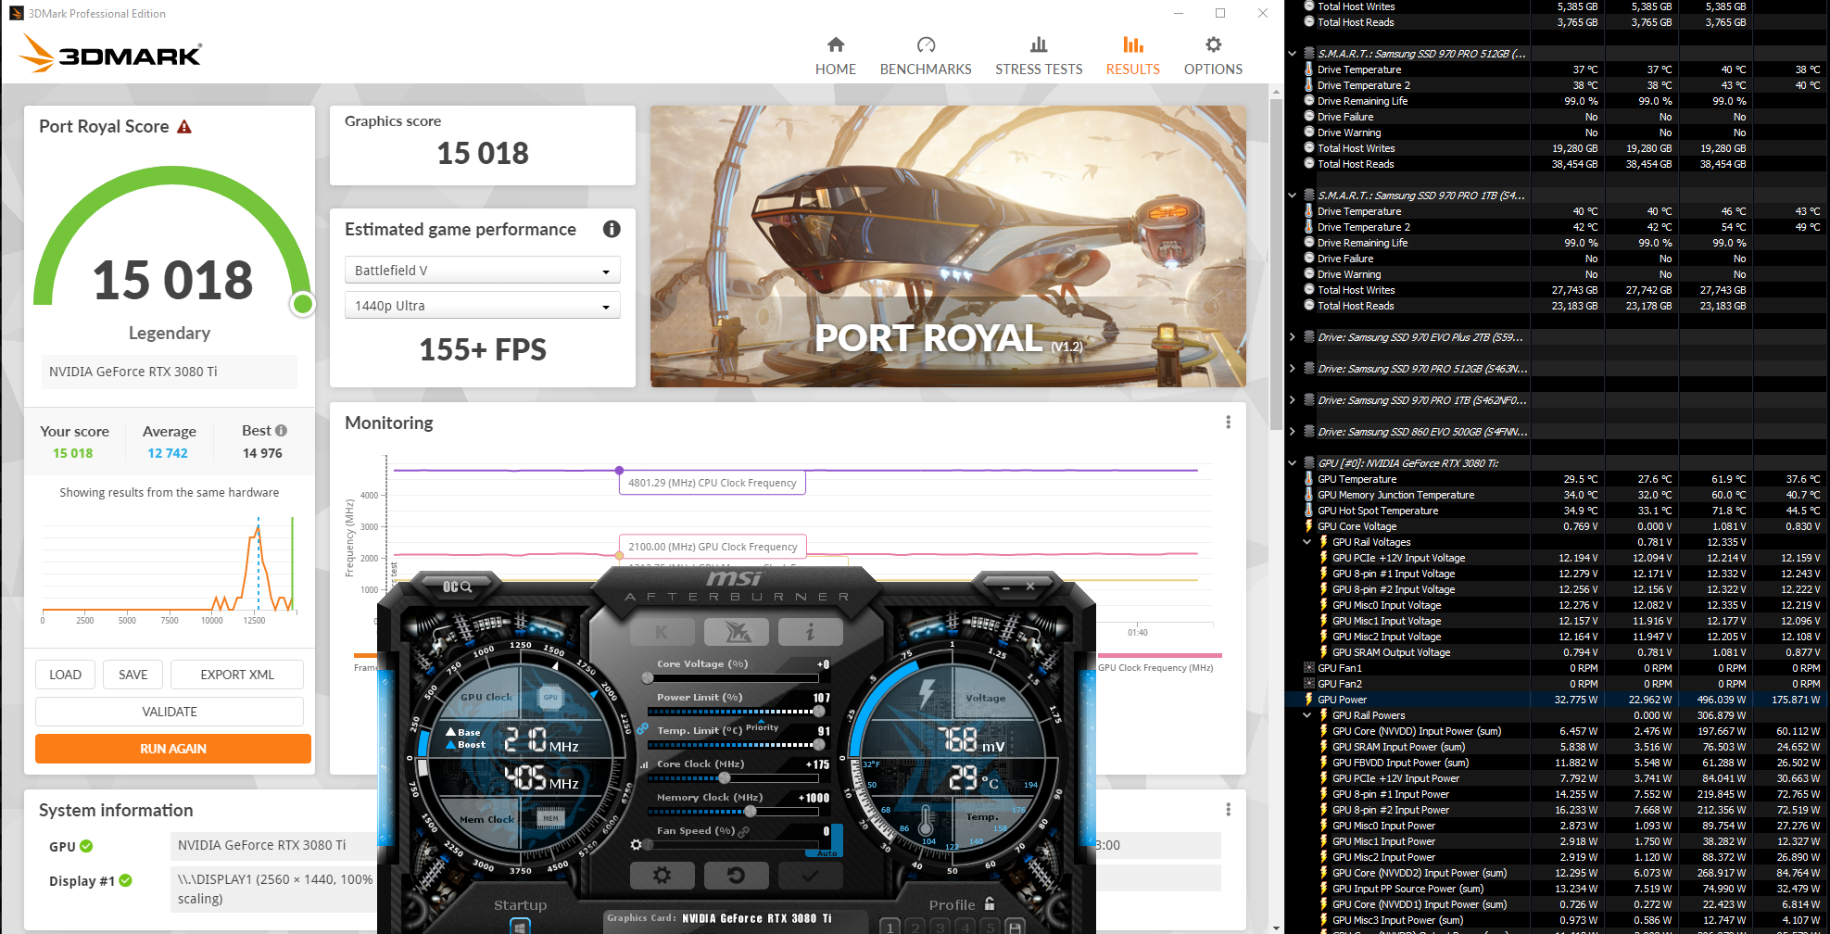The image size is (1830, 934).
Task: Collapse S.M.A.R.T. Samsung SSD 970 PRO 512GB group
Action: pos(1293,54)
